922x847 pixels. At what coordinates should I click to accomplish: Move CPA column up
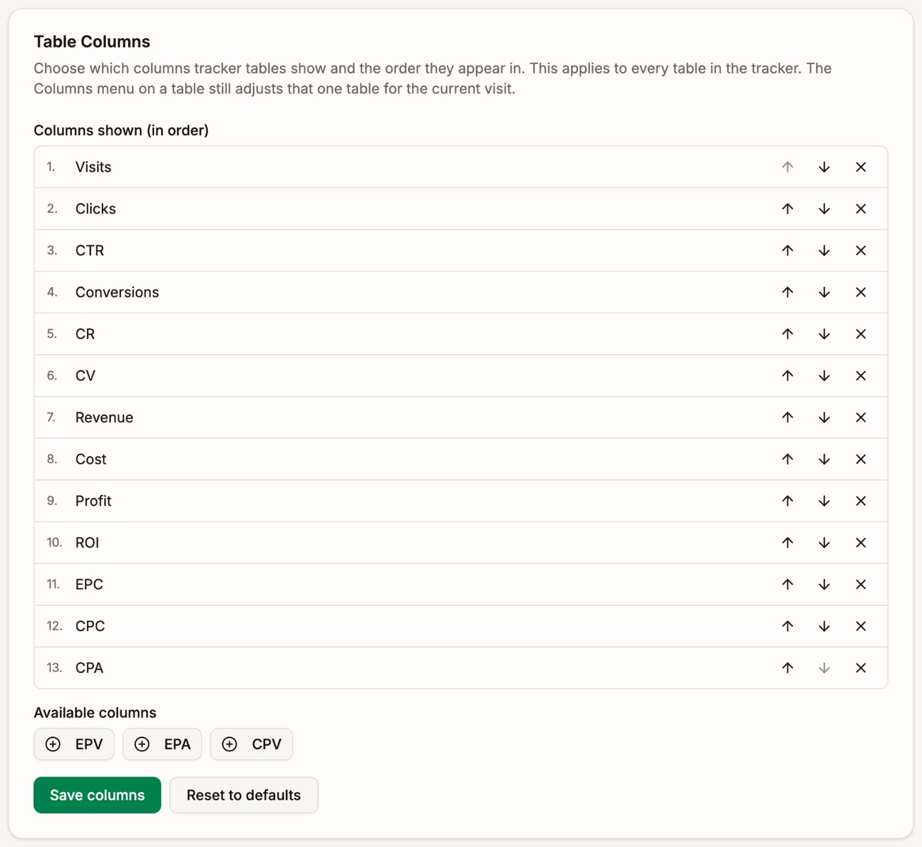tap(787, 667)
